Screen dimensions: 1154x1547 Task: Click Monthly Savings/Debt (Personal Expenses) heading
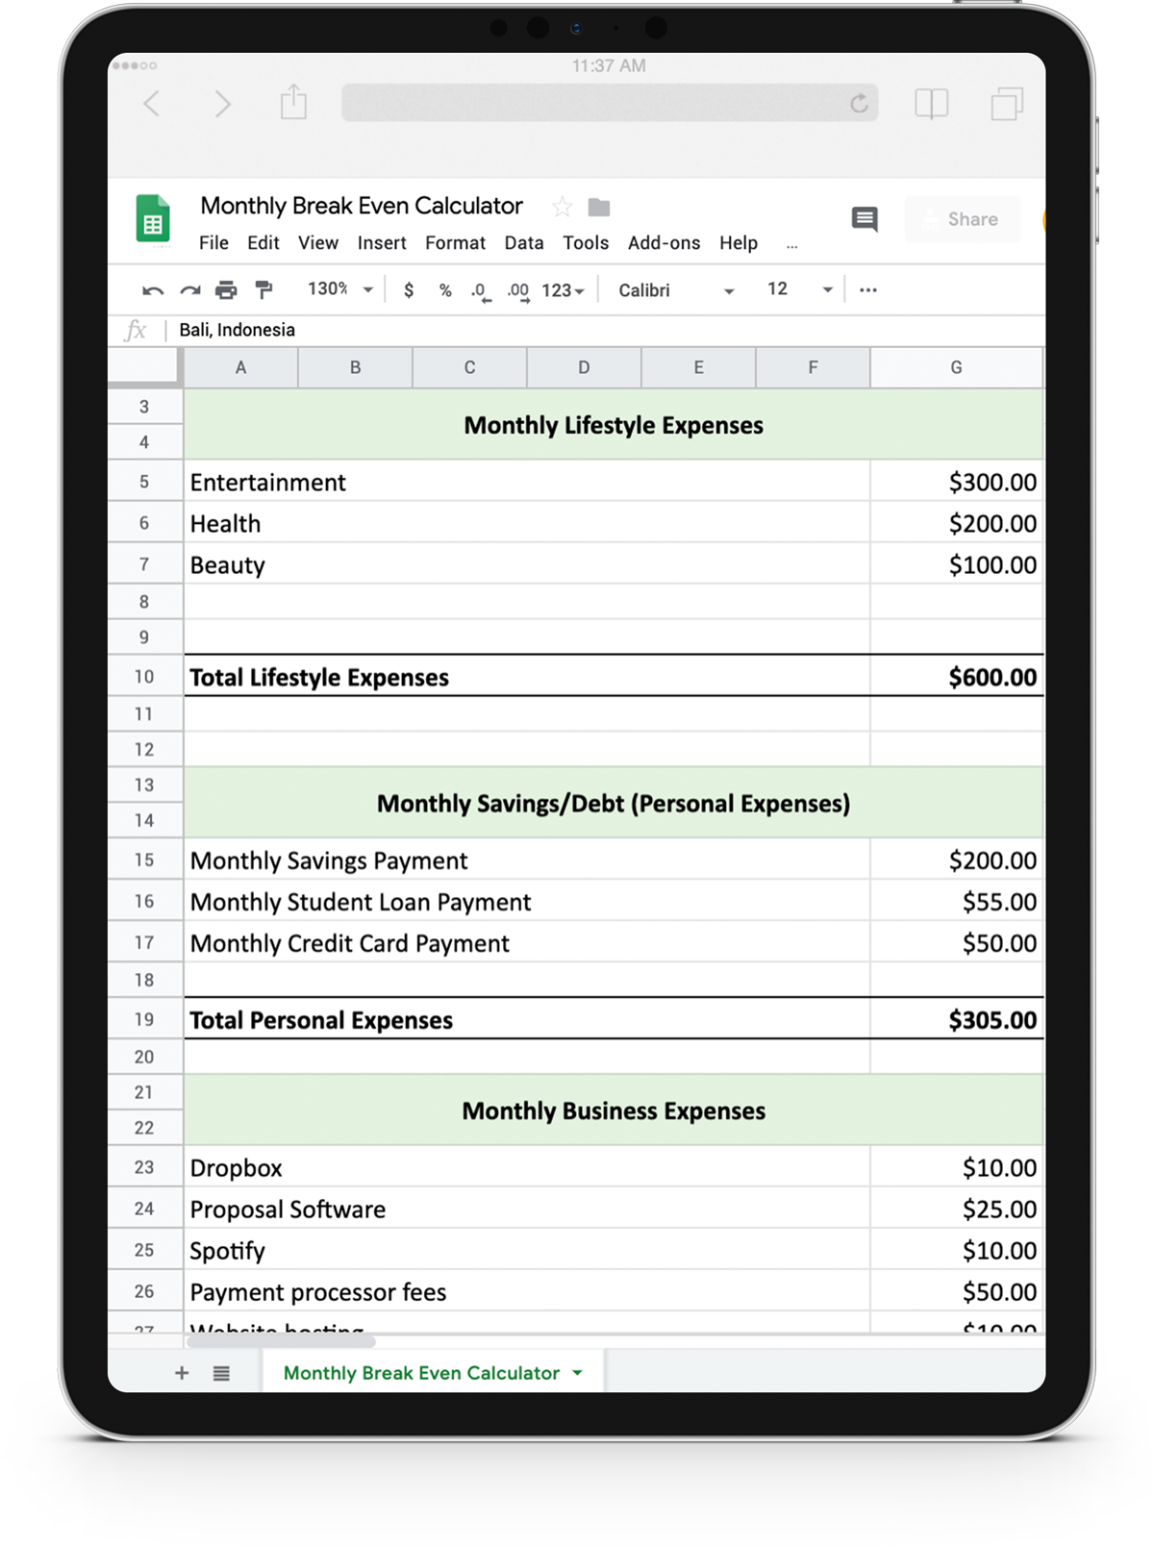(x=614, y=803)
